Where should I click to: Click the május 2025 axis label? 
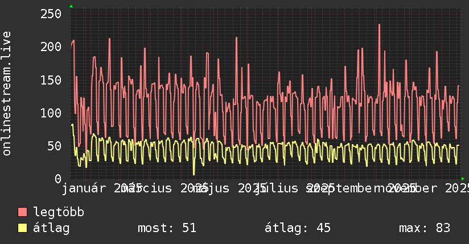tap(229, 188)
